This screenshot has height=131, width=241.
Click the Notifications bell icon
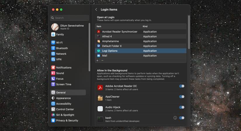[x=53, y=67]
